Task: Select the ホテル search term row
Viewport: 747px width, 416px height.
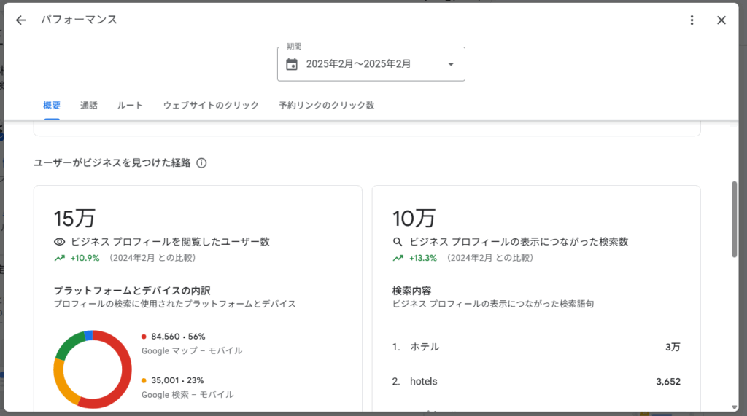Action: click(536, 347)
